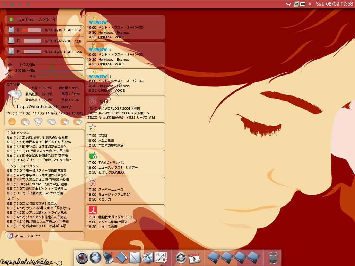Select program '18:00 ミュージックフェア21'

point(109,195)
